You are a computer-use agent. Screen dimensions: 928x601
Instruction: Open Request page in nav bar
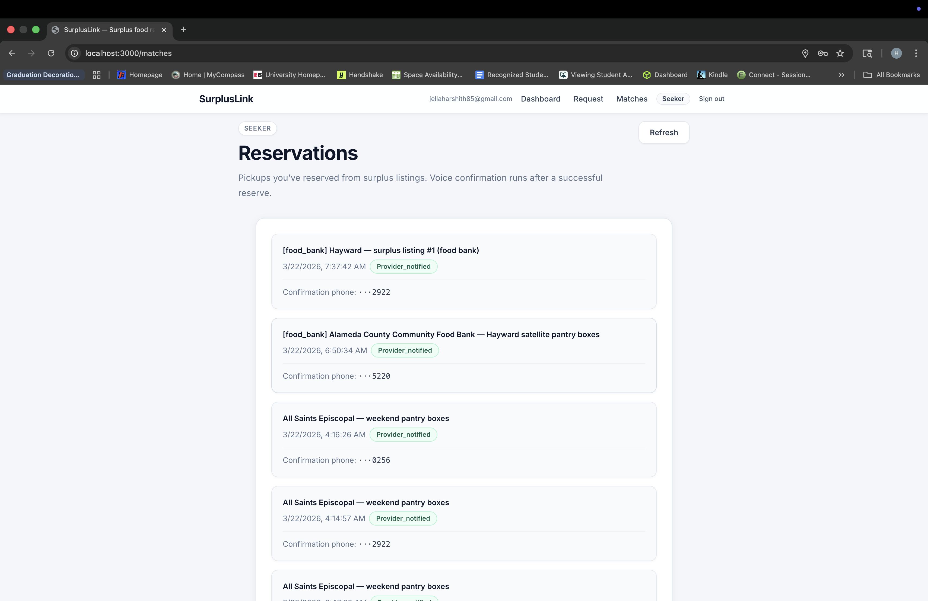[588, 99]
